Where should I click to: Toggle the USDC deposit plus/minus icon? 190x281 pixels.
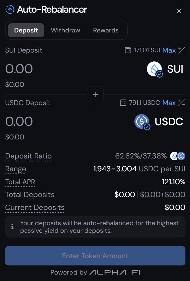[182, 103]
